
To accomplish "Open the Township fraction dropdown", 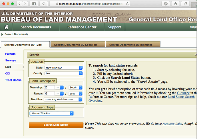I will (59, 88).
